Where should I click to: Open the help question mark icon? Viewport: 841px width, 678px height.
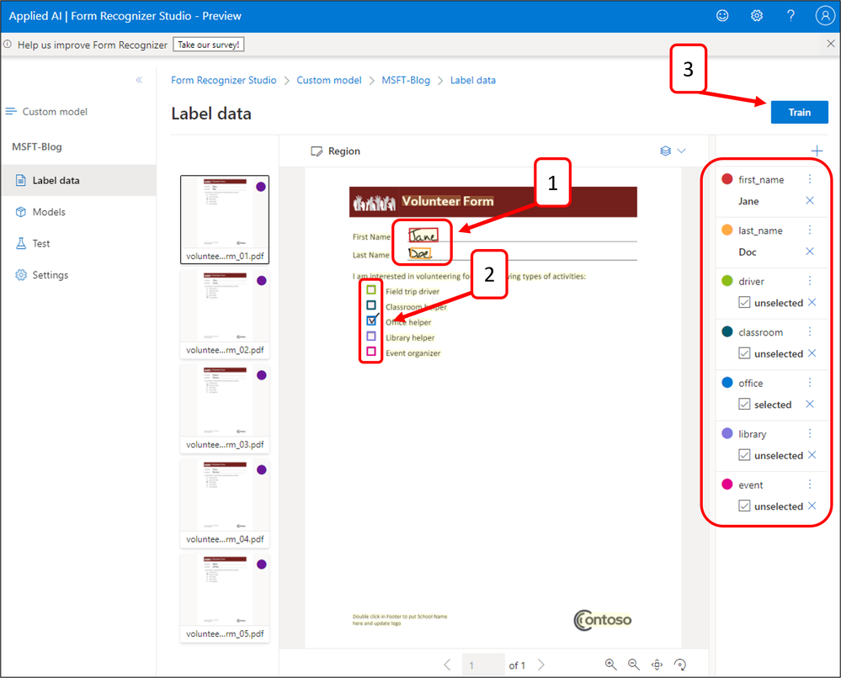790,15
